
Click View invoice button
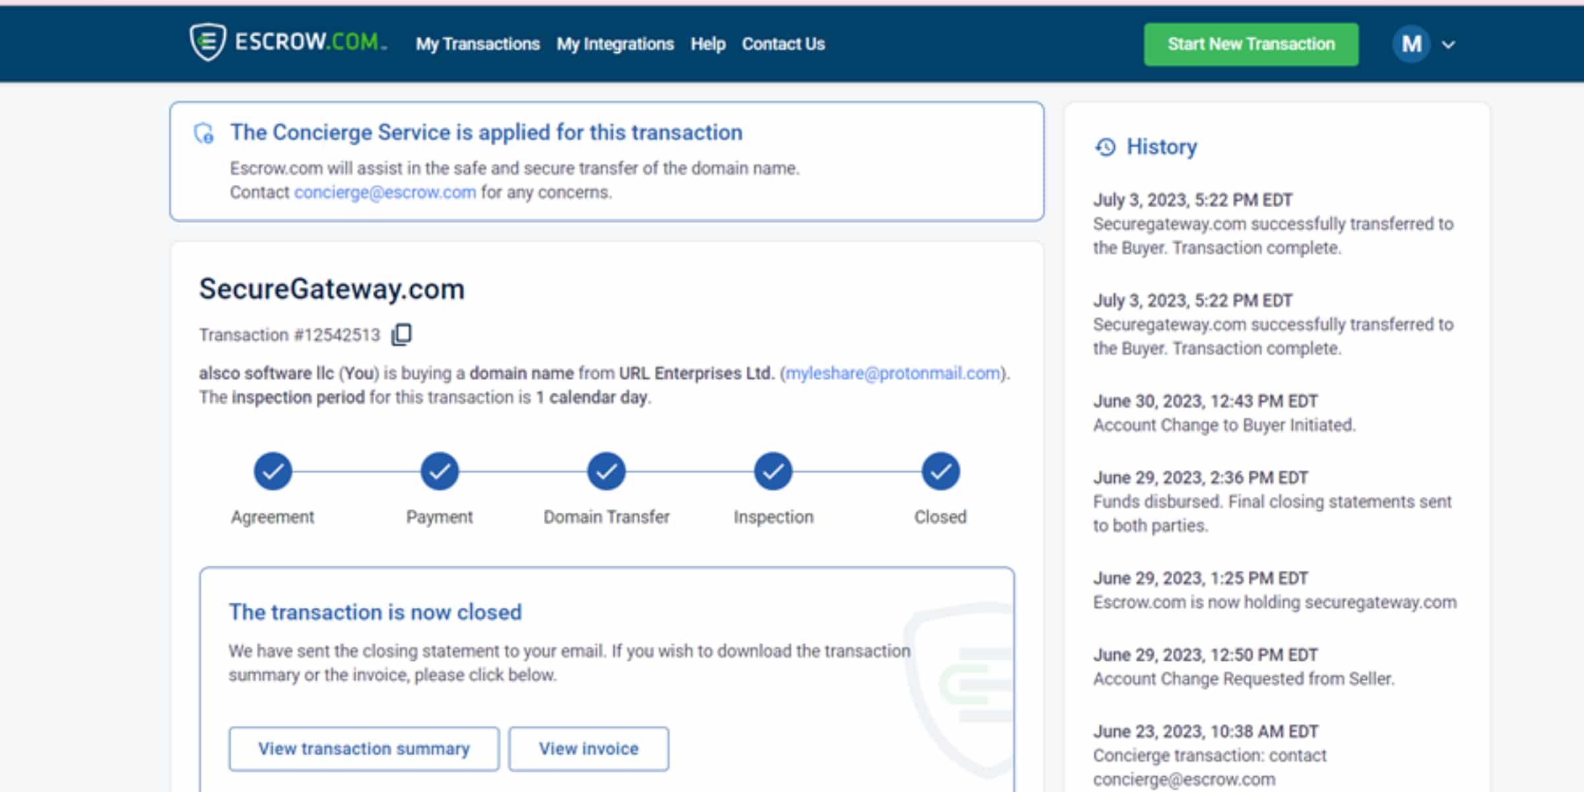pos(589,750)
